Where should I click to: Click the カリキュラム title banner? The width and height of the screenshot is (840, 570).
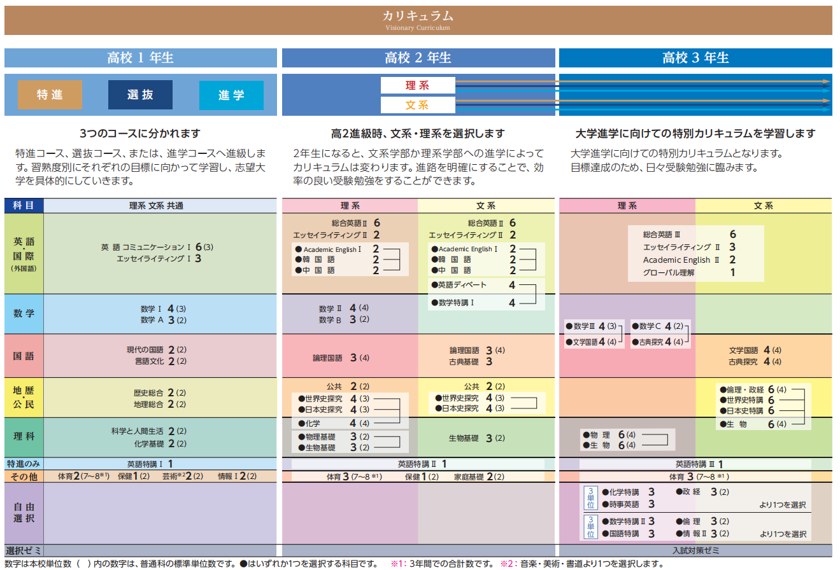[x=418, y=20]
